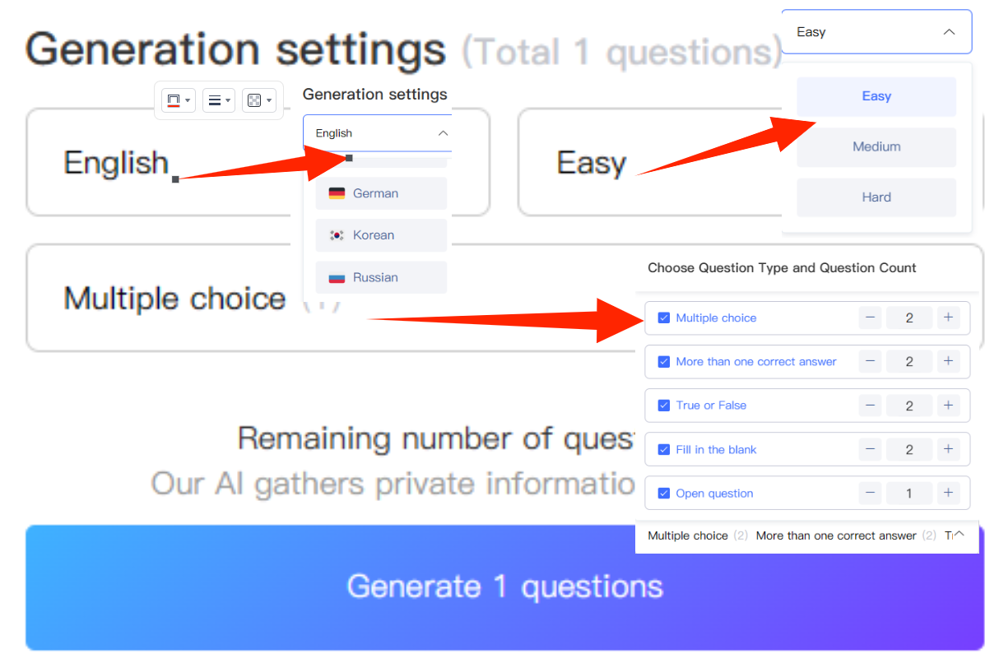Toggle the Open question checkbox
This screenshot has width=985, height=663.
point(663,494)
